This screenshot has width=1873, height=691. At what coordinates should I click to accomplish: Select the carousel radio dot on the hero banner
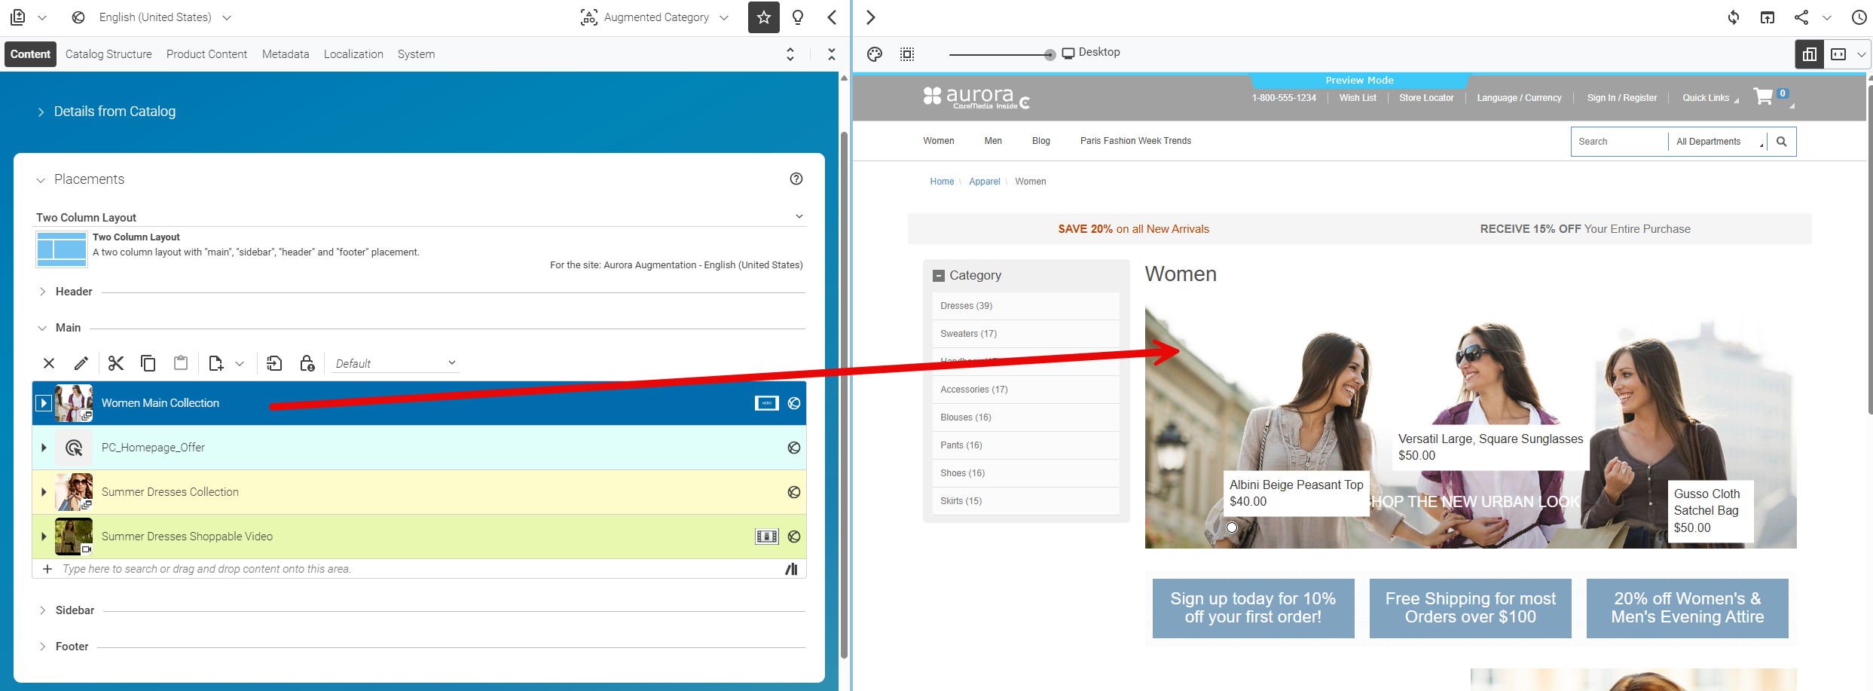point(1231,527)
